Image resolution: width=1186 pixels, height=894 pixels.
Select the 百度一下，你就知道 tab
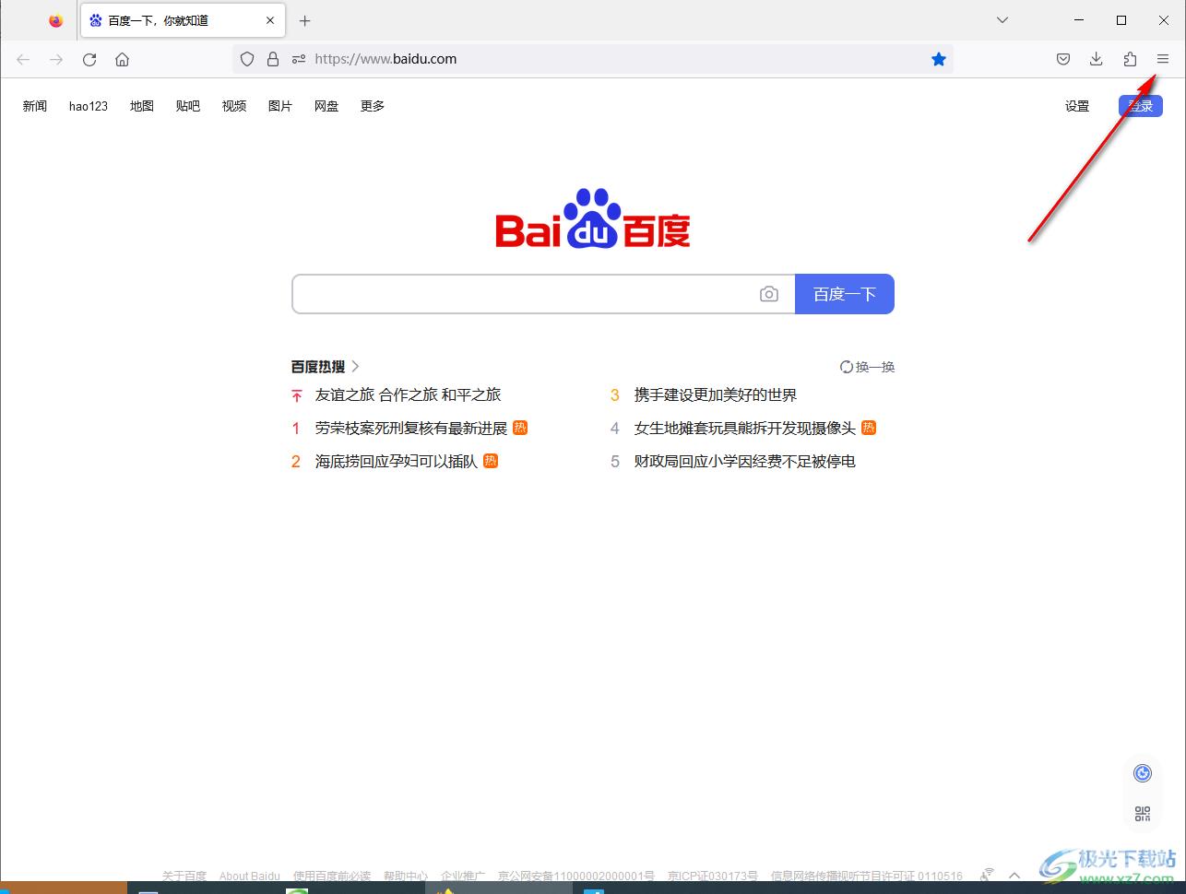[182, 20]
